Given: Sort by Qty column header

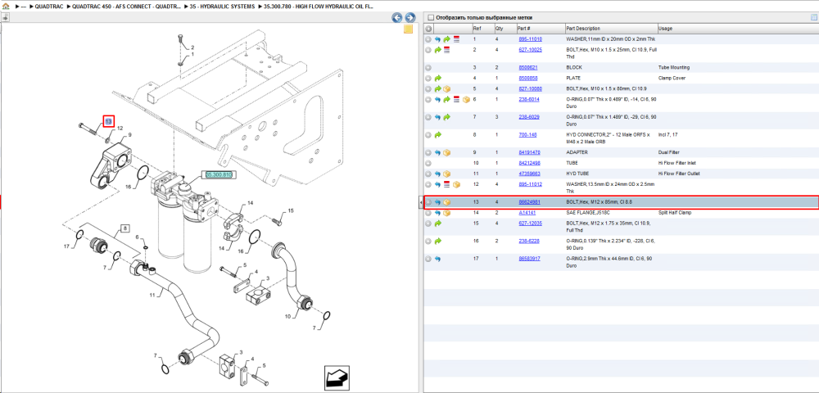Looking at the screenshot, I should [x=505, y=29].
